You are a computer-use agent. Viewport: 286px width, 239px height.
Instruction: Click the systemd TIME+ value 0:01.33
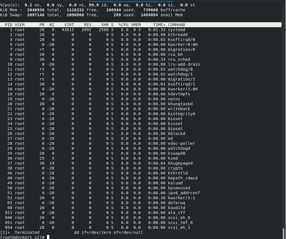coord(157,30)
